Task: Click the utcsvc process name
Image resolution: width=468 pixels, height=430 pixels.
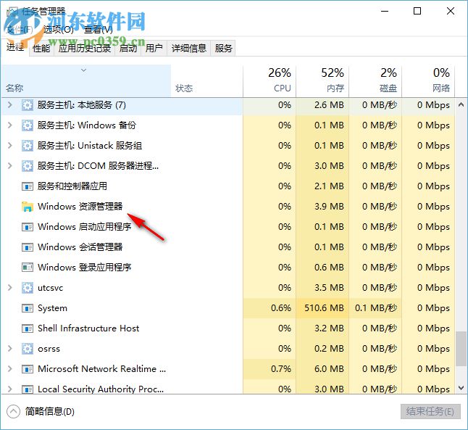Action: [x=51, y=288]
